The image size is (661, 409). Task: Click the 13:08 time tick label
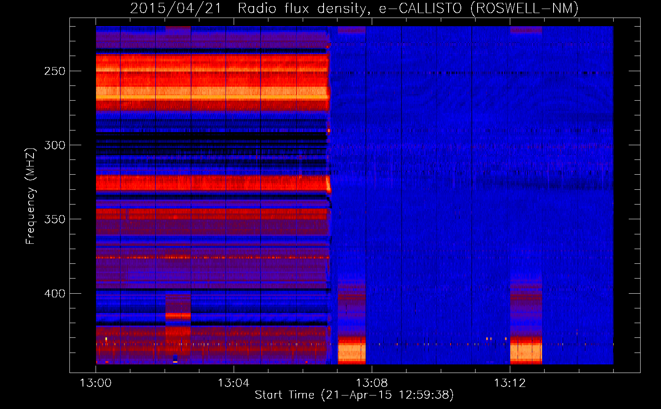point(372,383)
